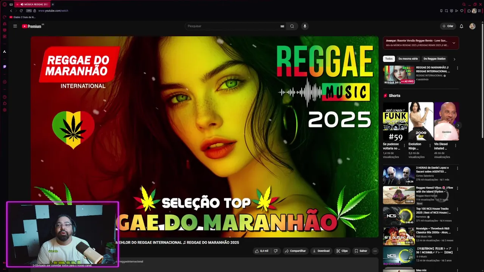Open YouTube notifications bell

[x=461, y=26]
